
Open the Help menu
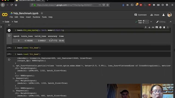point(50,17)
